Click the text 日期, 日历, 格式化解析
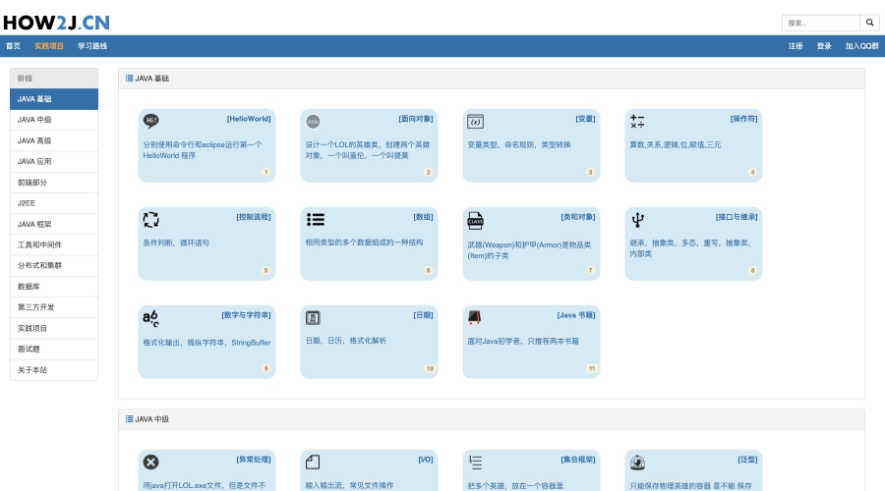 pos(346,341)
